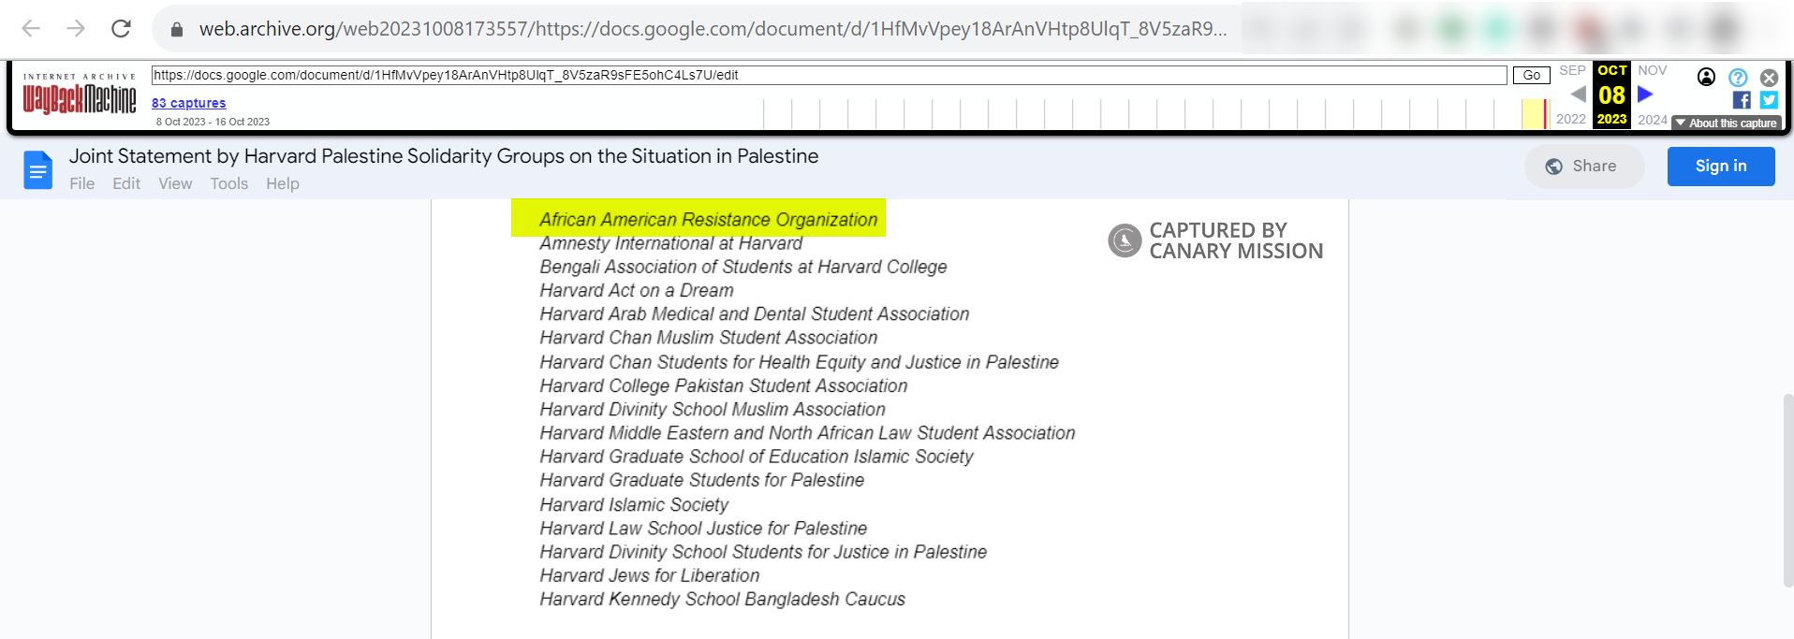The width and height of the screenshot is (1794, 639).
Task: Share capture on Facebook
Action: click(1742, 100)
